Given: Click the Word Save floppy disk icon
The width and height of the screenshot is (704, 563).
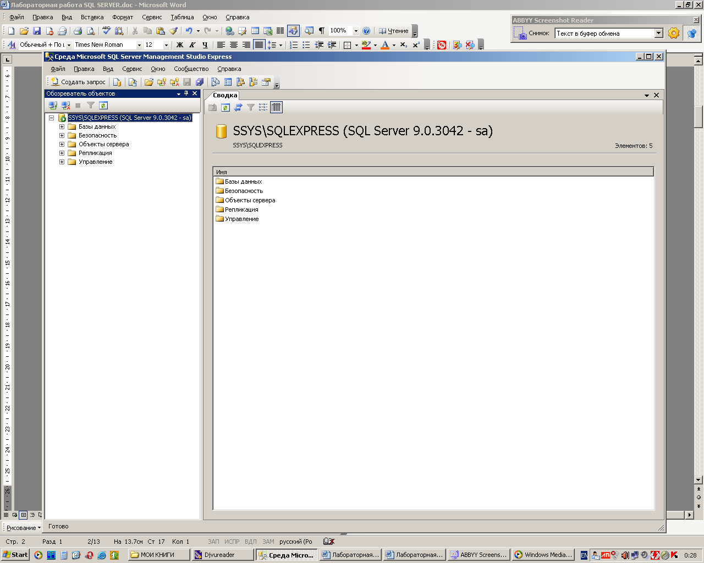Looking at the screenshot, I should pos(37,31).
